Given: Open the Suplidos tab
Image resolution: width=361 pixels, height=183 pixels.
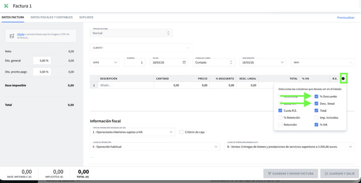Looking at the screenshot, I should click(x=86, y=17).
